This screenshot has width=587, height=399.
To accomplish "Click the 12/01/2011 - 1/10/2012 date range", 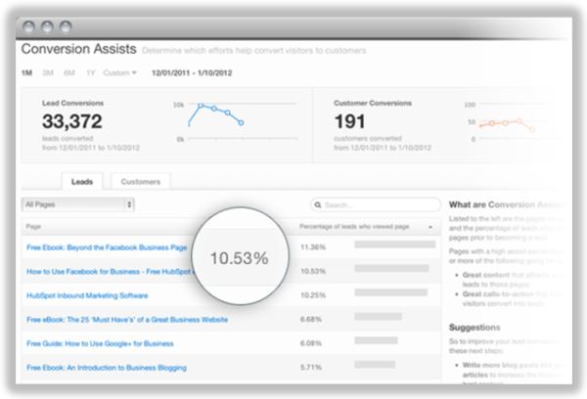I will coord(192,72).
